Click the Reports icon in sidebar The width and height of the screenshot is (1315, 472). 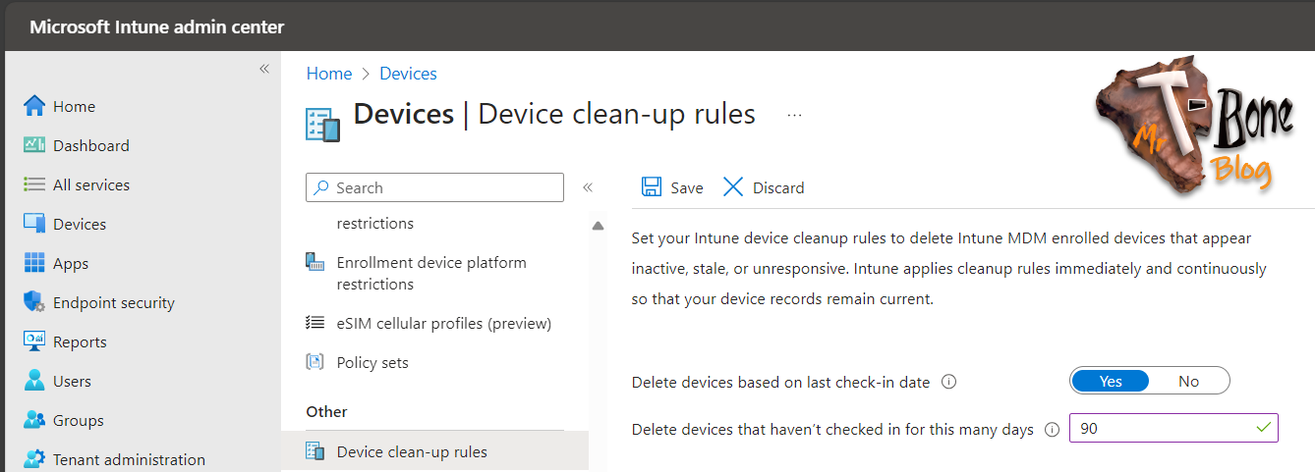point(34,341)
